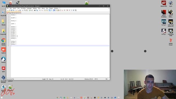Open the Hitman 47 desktop shortcut
The image size is (176, 99).
pos(164,4)
